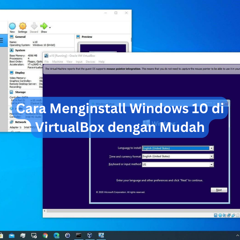Open the Time and currency format dropdown

click(x=178, y=156)
